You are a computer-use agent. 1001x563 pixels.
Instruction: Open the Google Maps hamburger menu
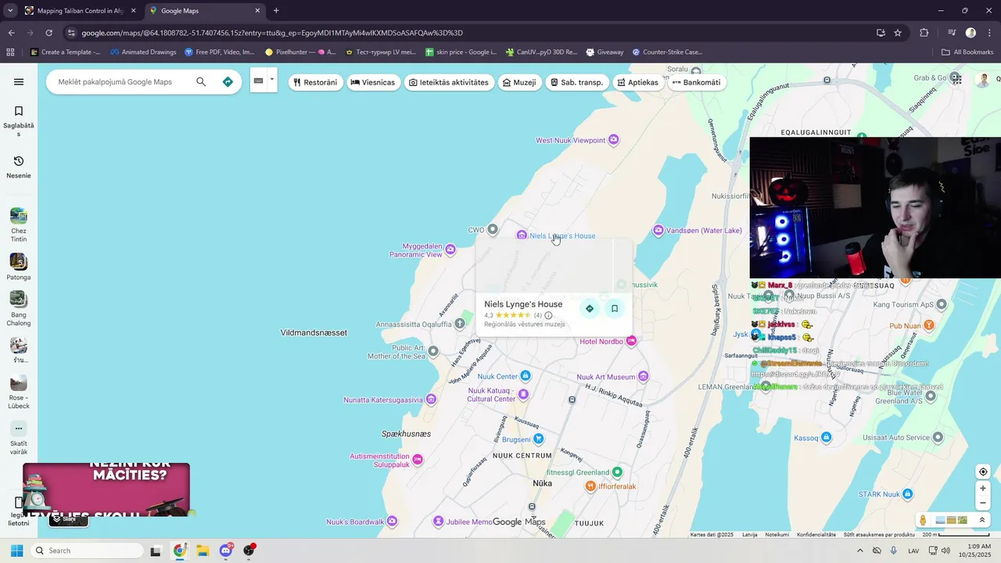pos(19,82)
